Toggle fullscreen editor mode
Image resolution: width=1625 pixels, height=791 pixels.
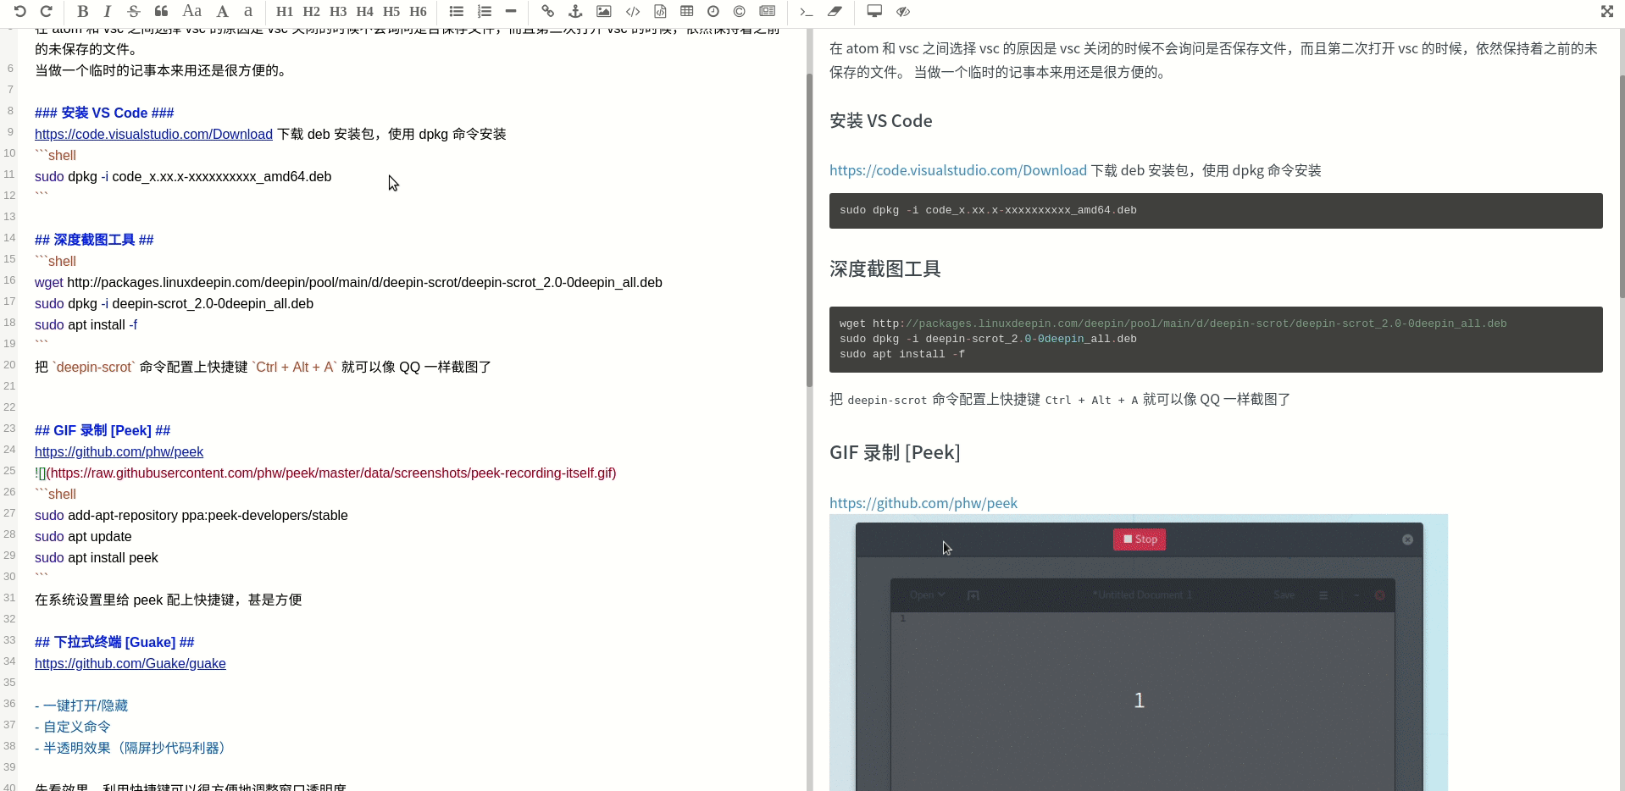[1606, 12]
